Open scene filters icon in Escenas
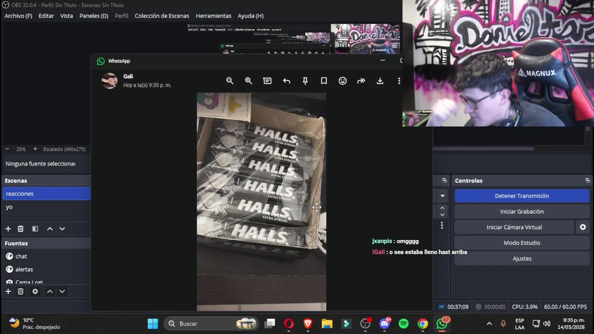Screen dimensions: 594x334 35,229
